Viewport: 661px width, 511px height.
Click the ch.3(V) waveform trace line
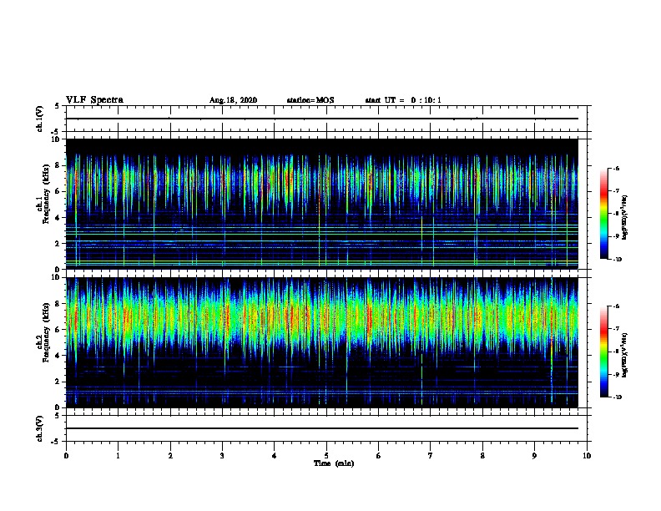(322, 428)
